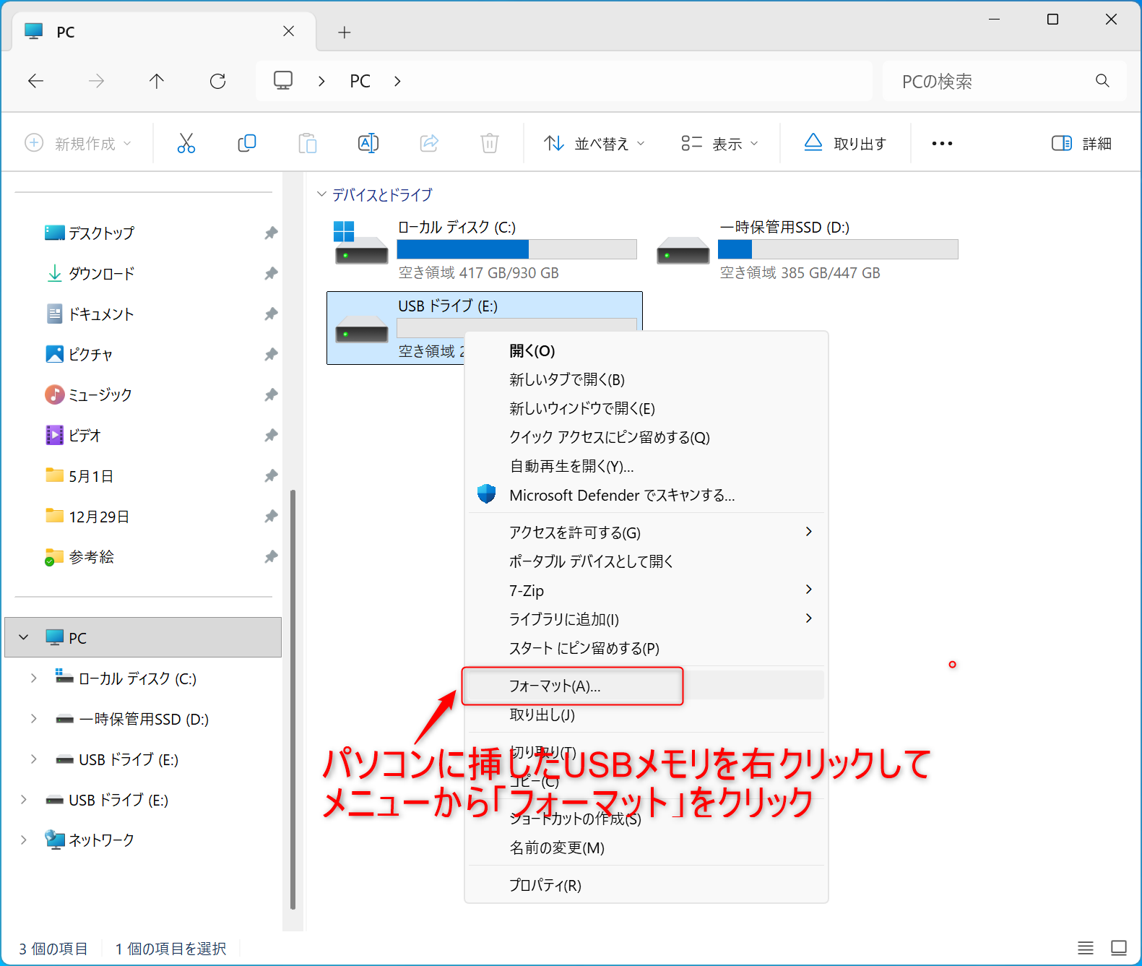Expand ローカル ディスク (C:) in the navigation tree
The image size is (1142, 966).
(x=33, y=678)
